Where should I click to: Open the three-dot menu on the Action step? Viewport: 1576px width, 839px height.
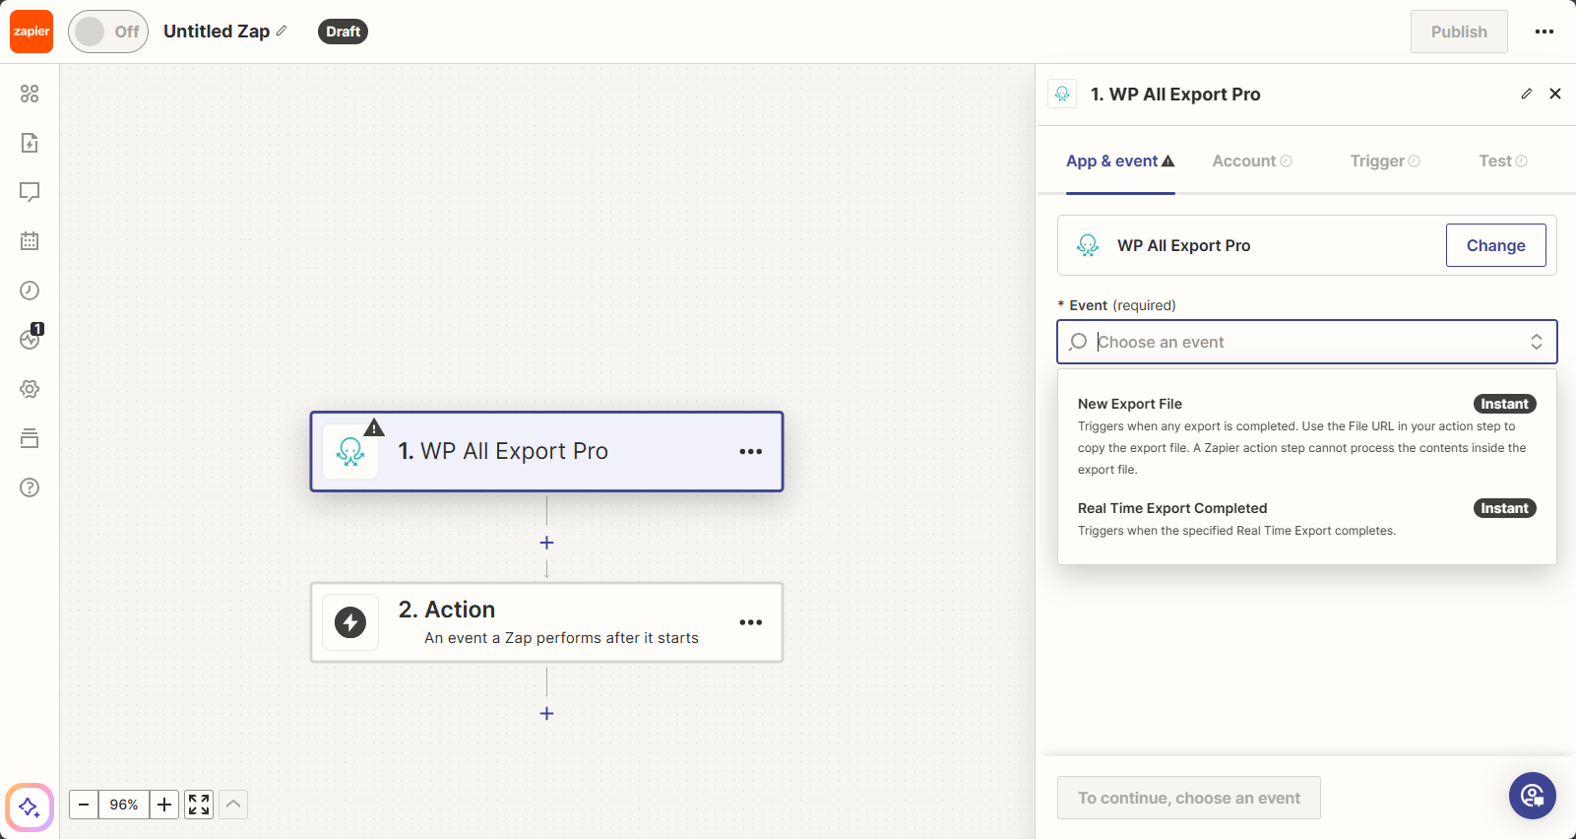[750, 622]
